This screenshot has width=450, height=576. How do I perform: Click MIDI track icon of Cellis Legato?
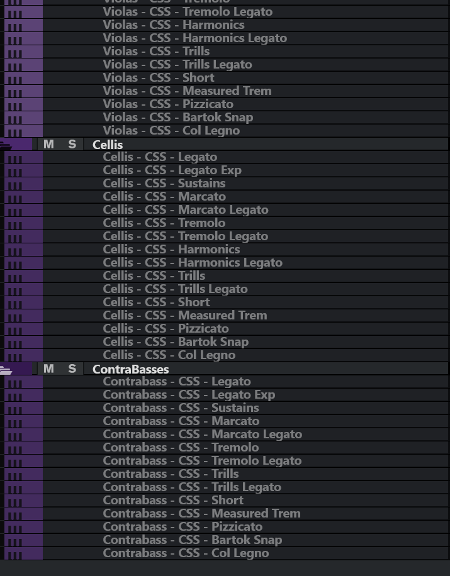click(14, 158)
